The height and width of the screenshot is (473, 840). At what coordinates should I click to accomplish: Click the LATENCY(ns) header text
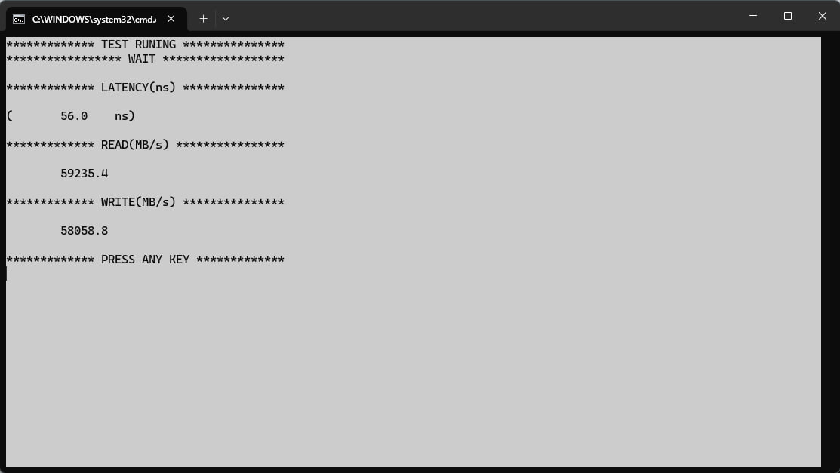(x=138, y=88)
